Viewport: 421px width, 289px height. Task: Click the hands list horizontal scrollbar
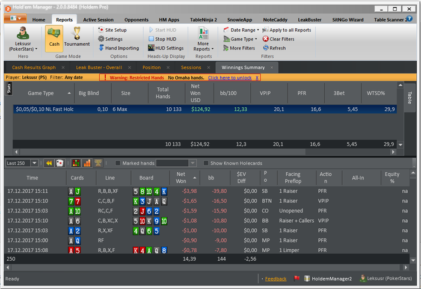coord(207,267)
